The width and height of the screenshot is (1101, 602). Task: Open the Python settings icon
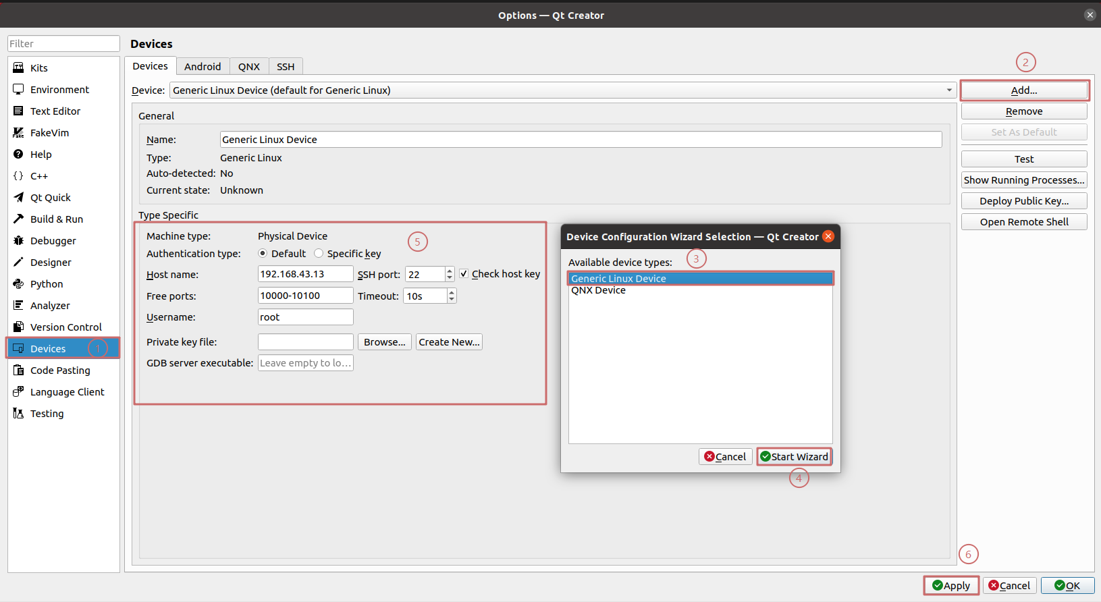click(18, 283)
